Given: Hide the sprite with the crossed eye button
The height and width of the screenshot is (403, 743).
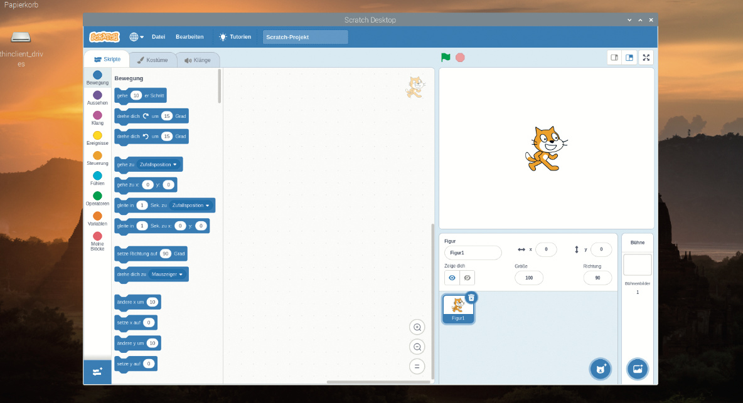Looking at the screenshot, I should (468, 278).
